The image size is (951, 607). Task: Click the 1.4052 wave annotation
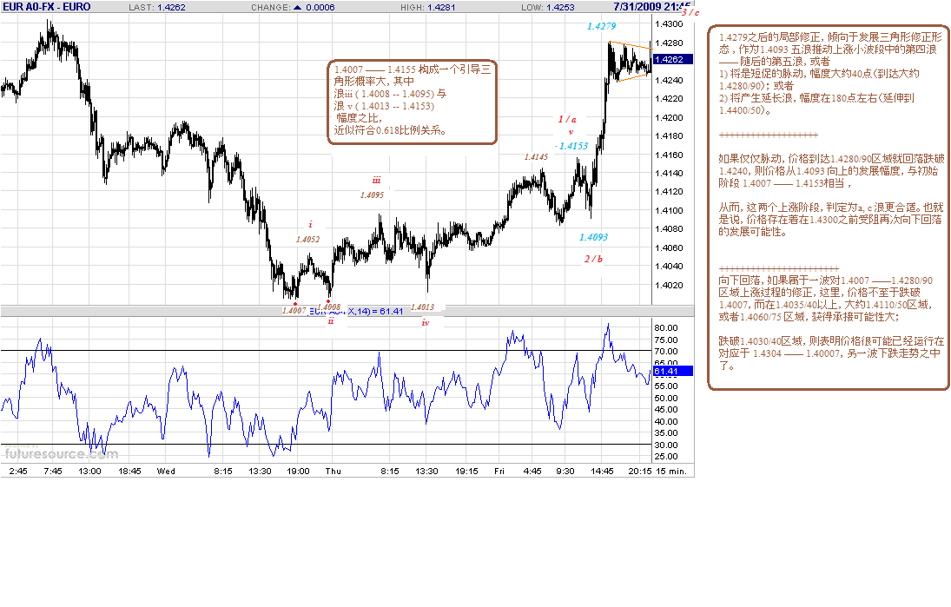point(307,240)
